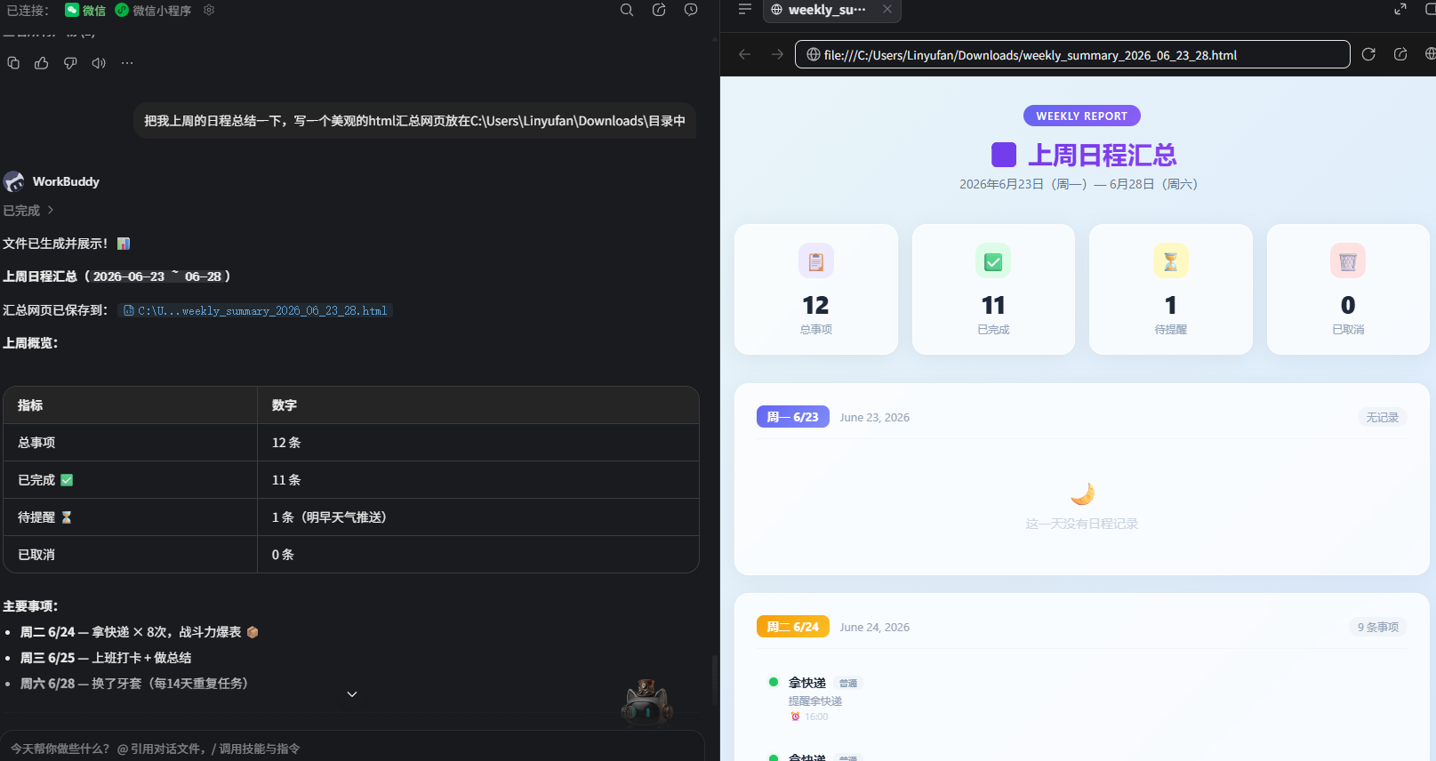
Task: Give thumbs up to the response
Action: [x=42, y=63]
